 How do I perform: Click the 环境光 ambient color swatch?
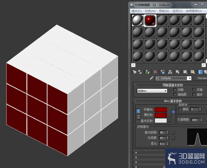(x=161, y=110)
